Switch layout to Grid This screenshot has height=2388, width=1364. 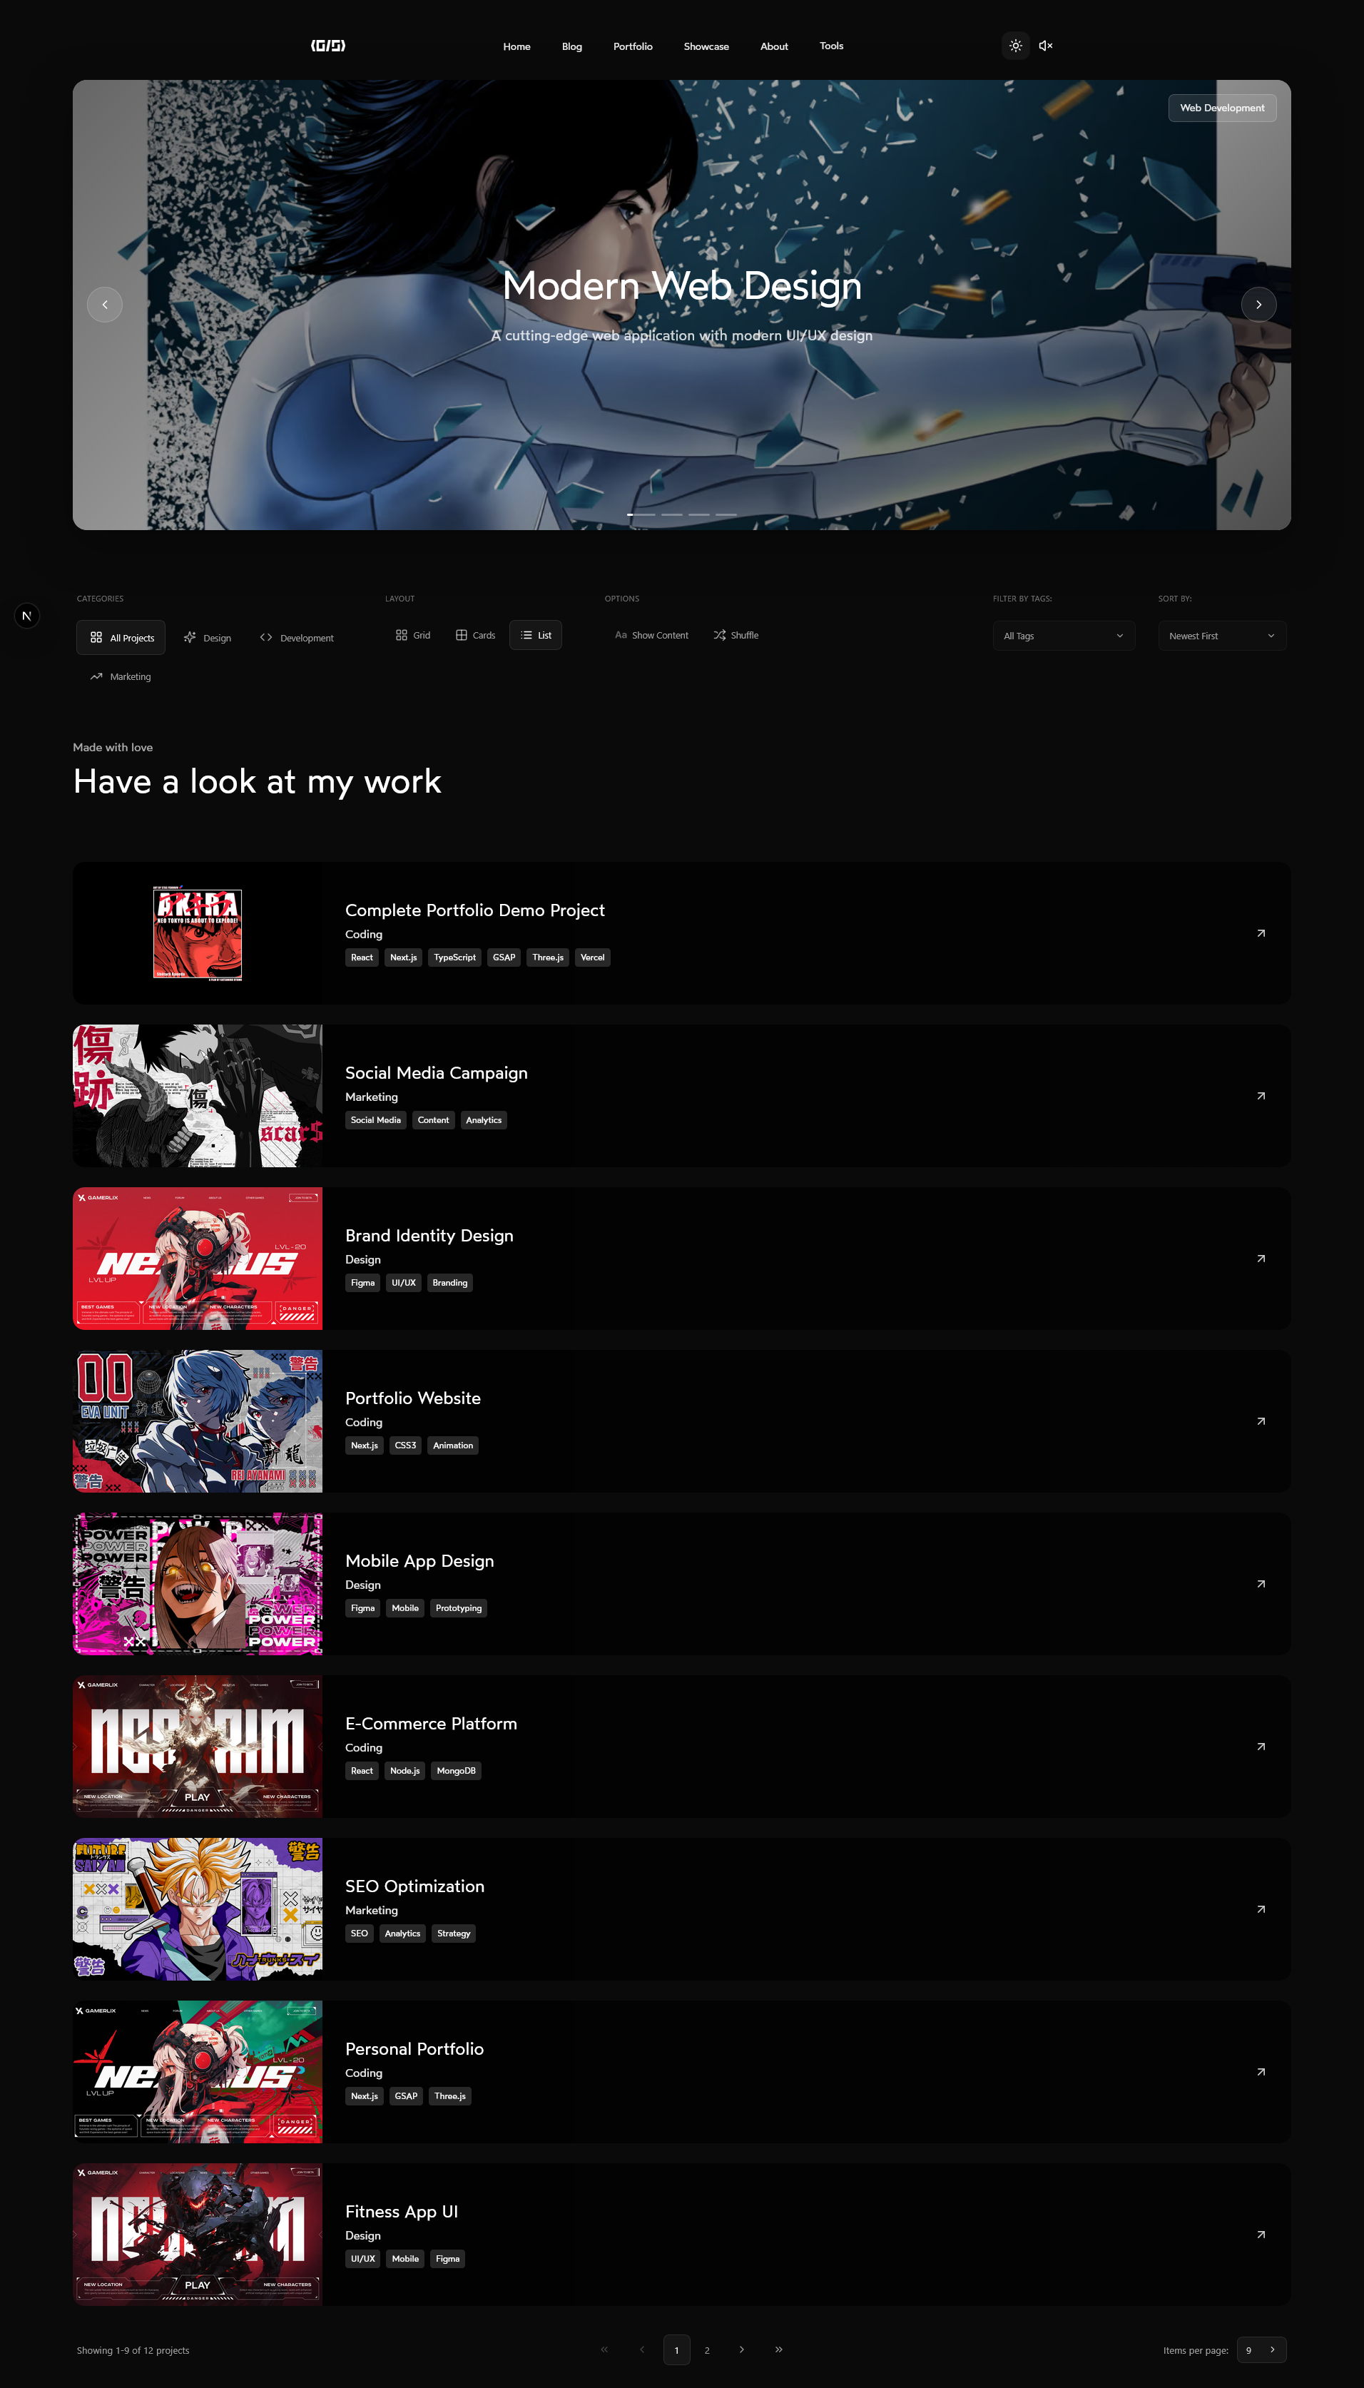[413, 635]
